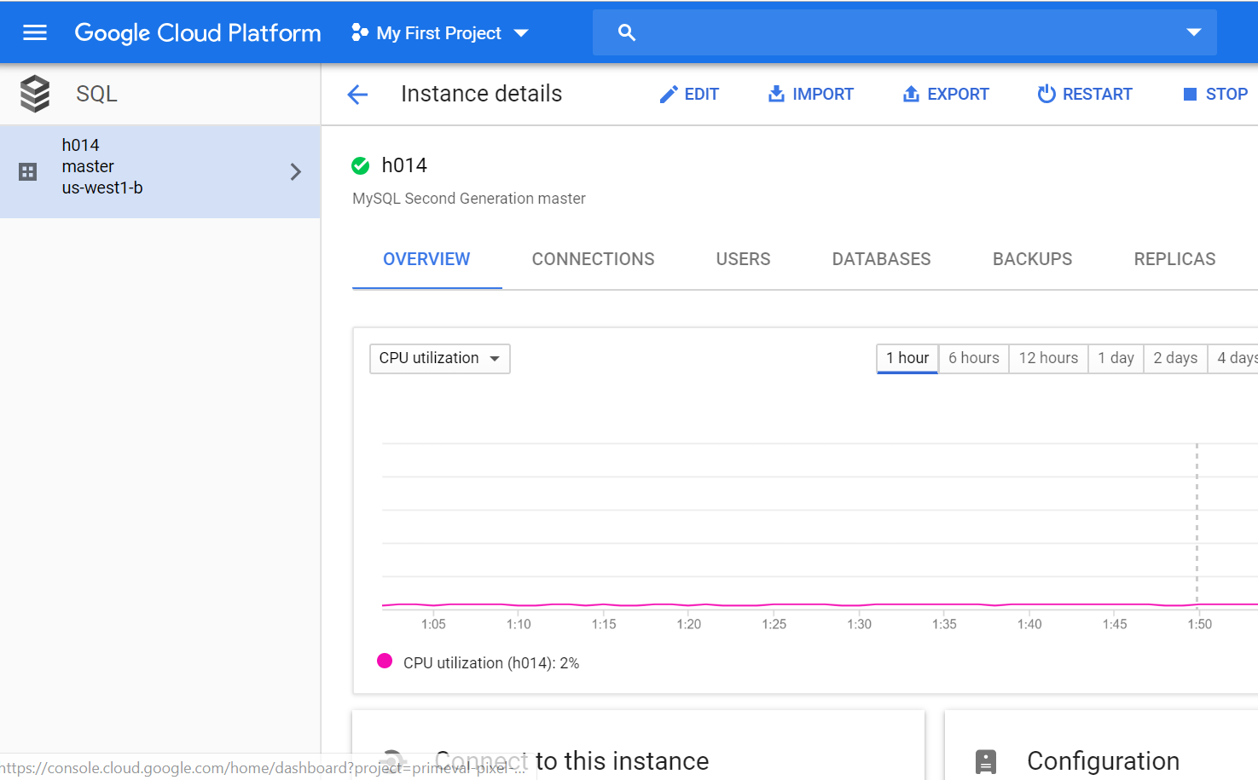This screenshot has width=1258, height=780.
Task: Click the project selector dots icon
Action: click(x=360, y=32)
